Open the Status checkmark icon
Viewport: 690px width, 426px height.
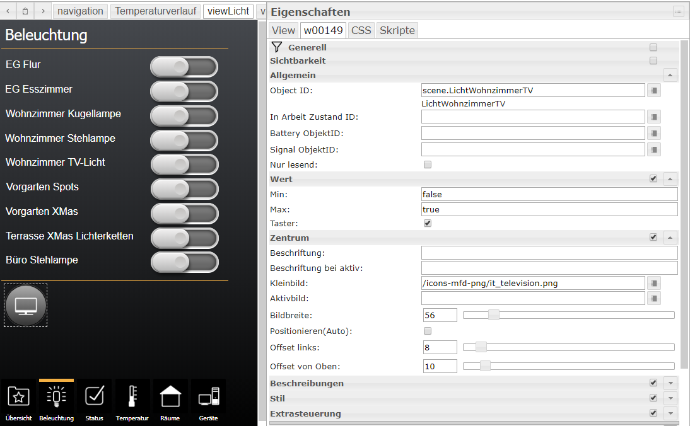tap(94, 396)
